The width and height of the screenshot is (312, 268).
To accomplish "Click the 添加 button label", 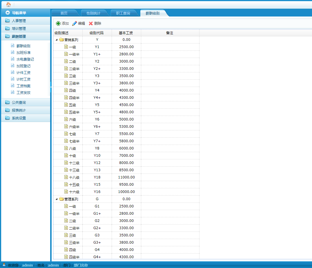I will [65, 23].
